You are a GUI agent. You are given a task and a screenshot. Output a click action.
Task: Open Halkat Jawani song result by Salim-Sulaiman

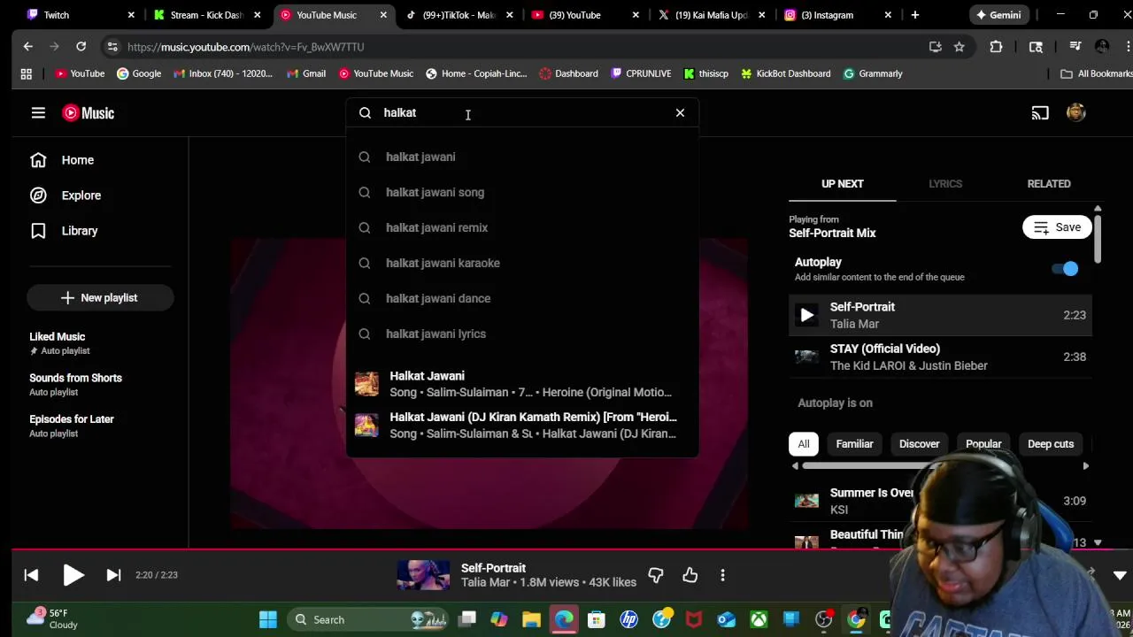522,384
